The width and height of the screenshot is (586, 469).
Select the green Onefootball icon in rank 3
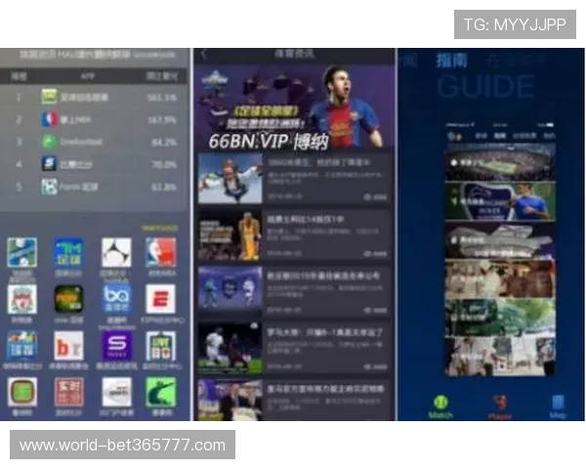(49, 142)
